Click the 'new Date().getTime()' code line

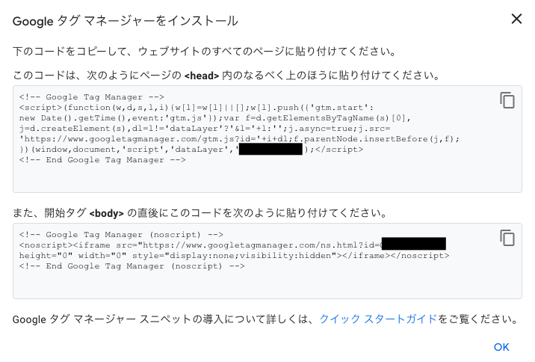point(215,118)
